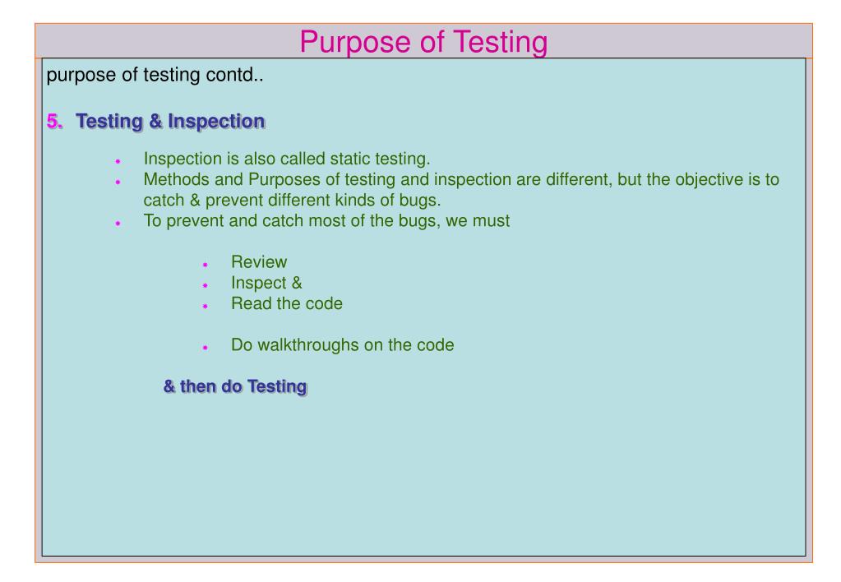The width and height of the screenshot is (841, 582).
Task: Click 'Do walkthroughs on the code' text
Action: tap(343, 345)
